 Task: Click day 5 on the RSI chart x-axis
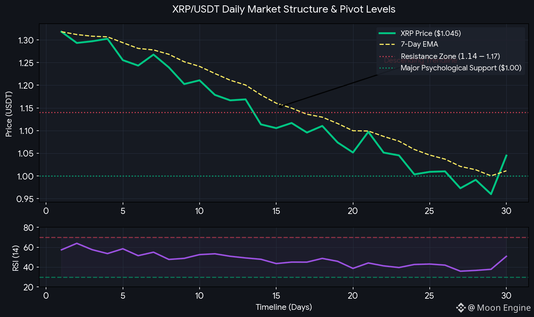[x=123, y=296]
